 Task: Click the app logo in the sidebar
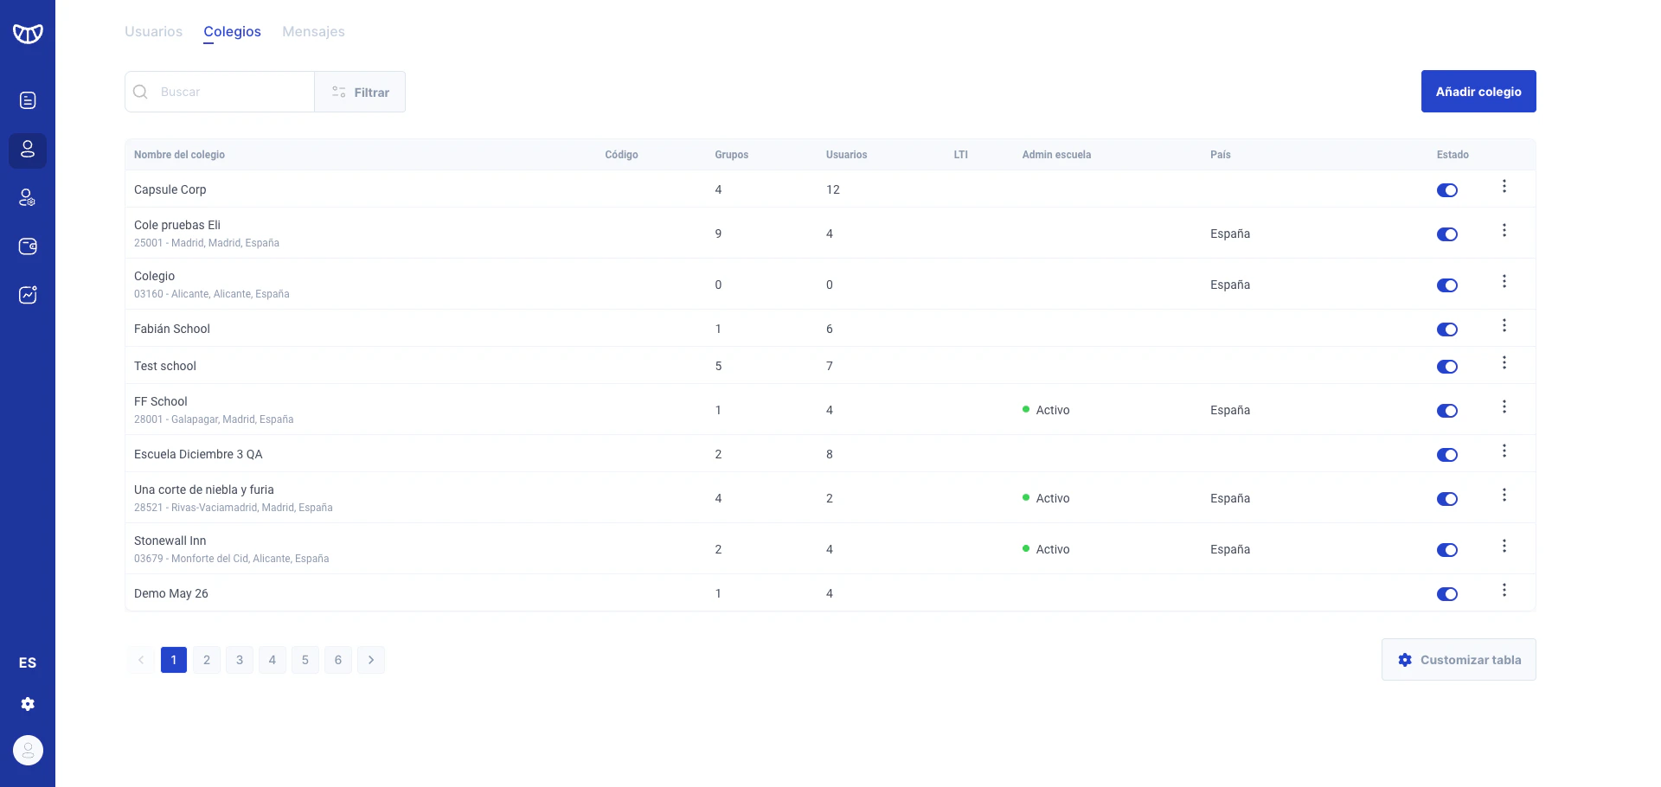(28, 34)
